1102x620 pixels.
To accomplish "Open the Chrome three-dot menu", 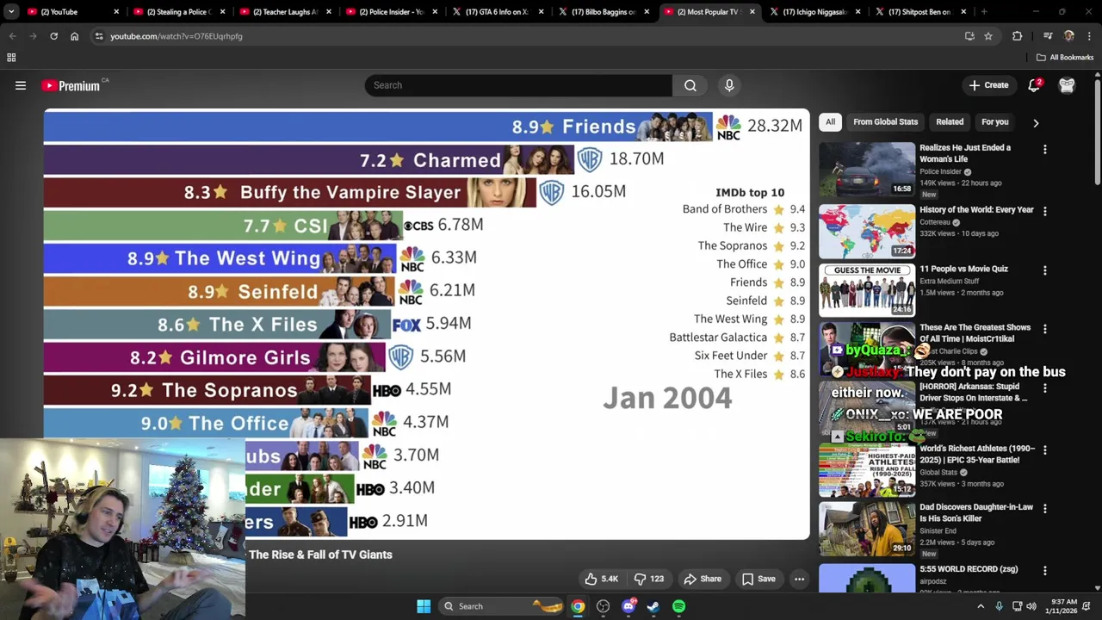I will pos(1090,36).
